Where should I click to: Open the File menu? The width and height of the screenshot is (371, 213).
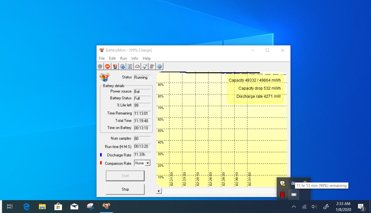tap(102, 58)
